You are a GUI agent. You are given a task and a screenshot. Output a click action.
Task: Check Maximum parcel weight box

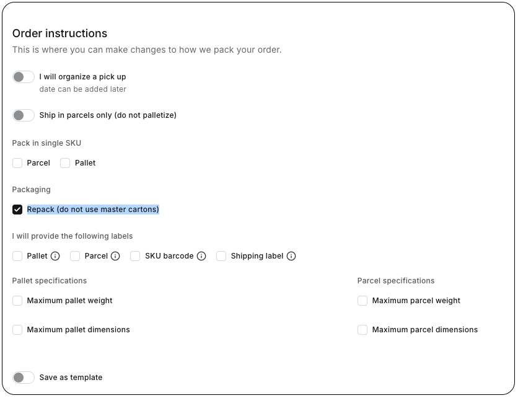pos(362,301)
